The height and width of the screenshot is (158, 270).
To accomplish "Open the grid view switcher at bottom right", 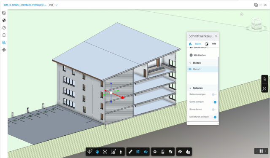I will coord(261,151).
